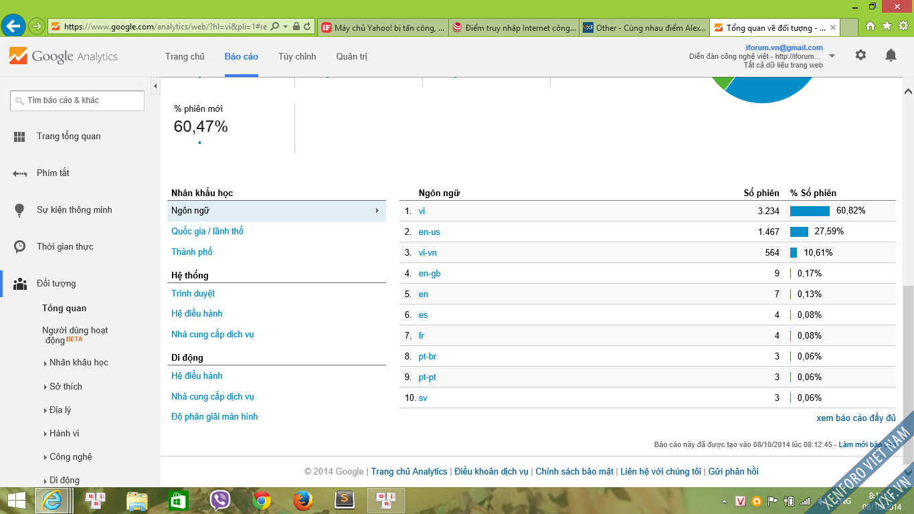This screenshot has width=914, height=514.
Task: Open File Explorer from the taskbar
Action: (137, 500)
